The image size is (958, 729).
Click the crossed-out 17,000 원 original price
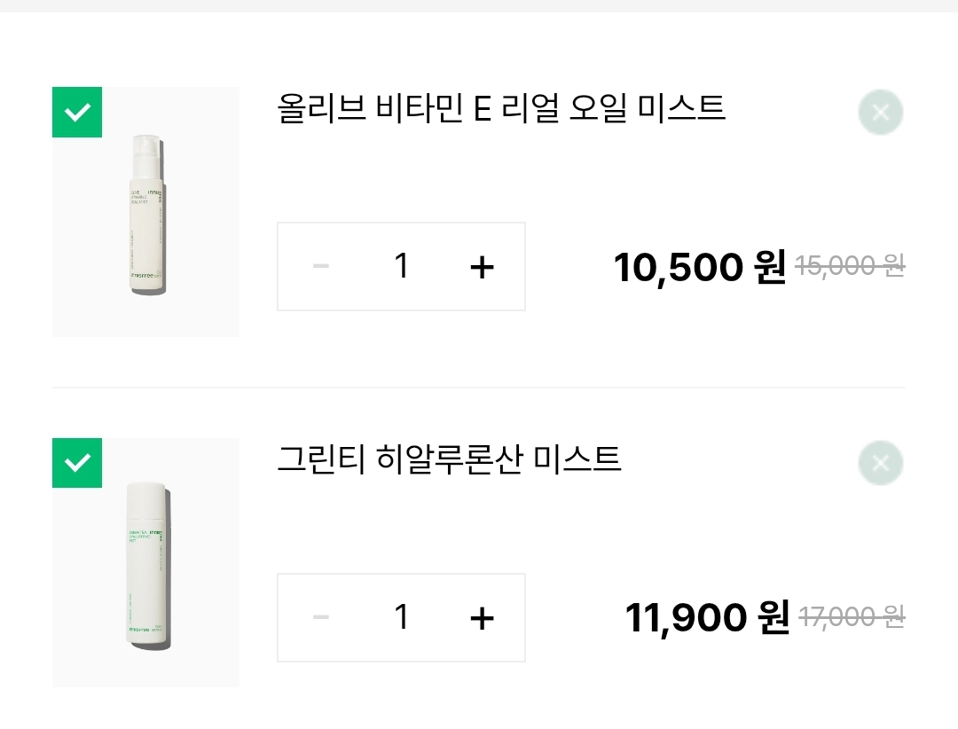[x=852, y=616]
